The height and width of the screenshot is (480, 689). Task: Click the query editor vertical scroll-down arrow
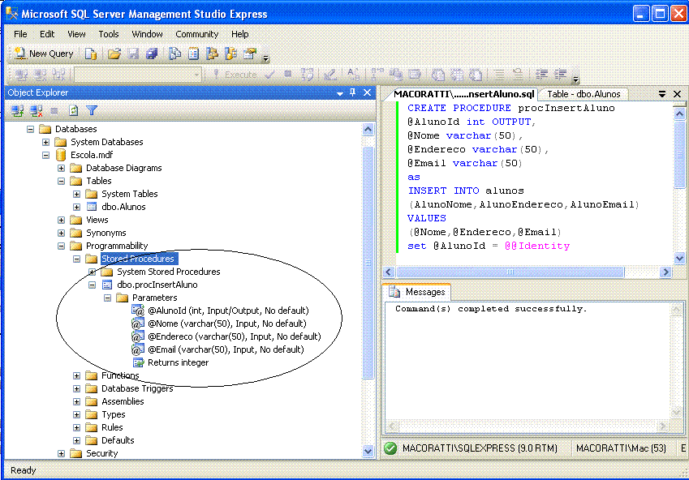[679, 258]
